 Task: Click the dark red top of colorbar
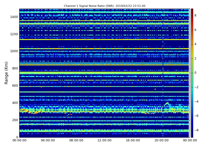pos(192,10)
